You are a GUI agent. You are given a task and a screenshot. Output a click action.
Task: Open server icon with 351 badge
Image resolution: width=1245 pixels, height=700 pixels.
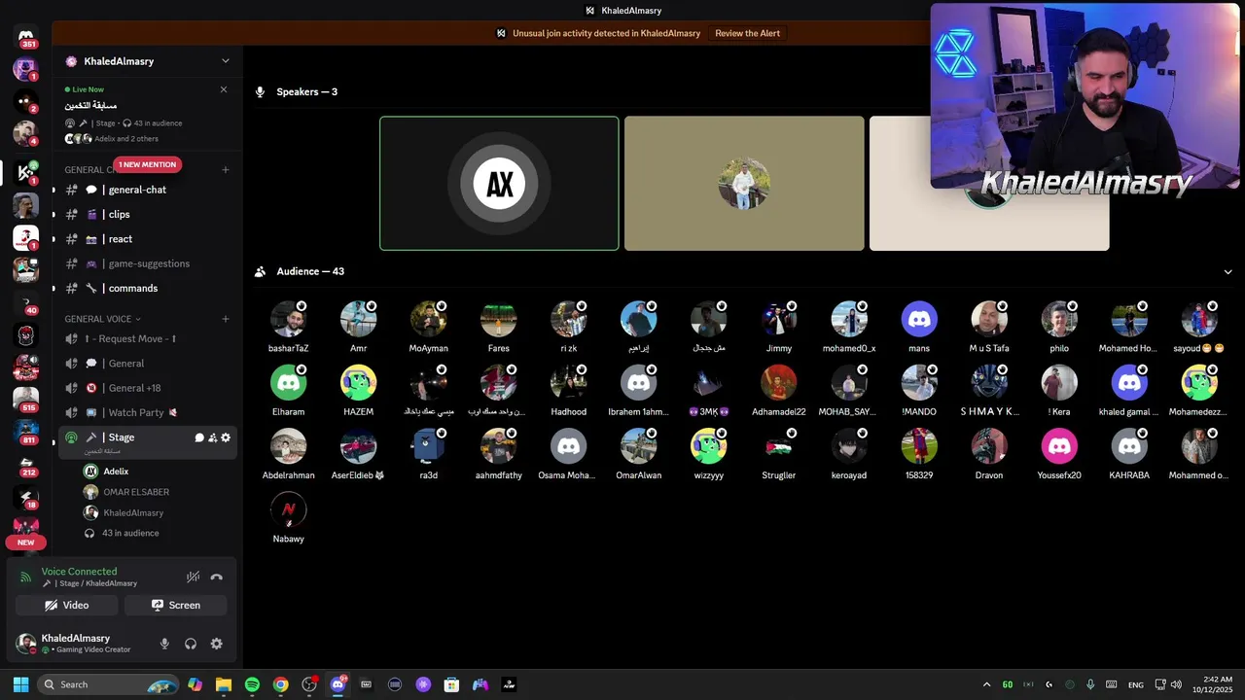26,38
